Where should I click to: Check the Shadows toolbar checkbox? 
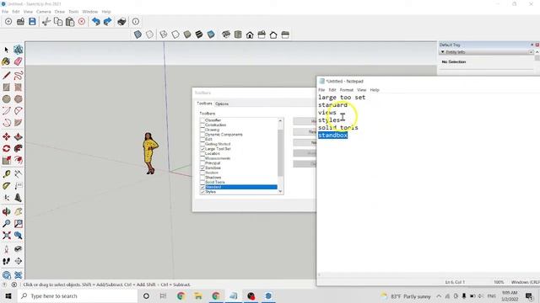202,178
